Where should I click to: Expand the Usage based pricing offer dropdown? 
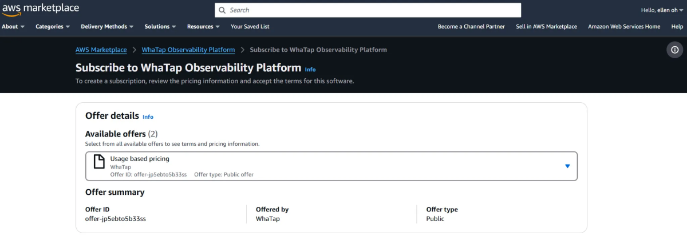click(x=331, y=166)
